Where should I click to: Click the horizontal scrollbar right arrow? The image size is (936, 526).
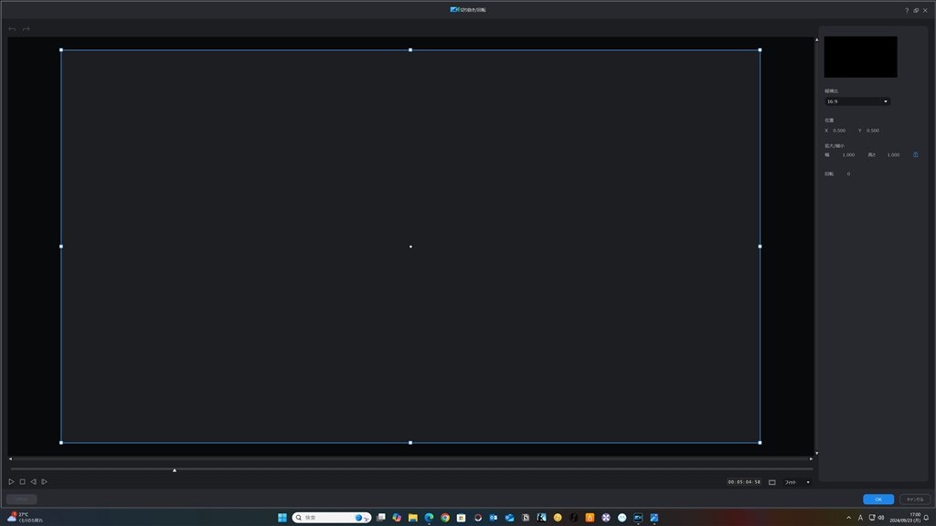(811, 459)
